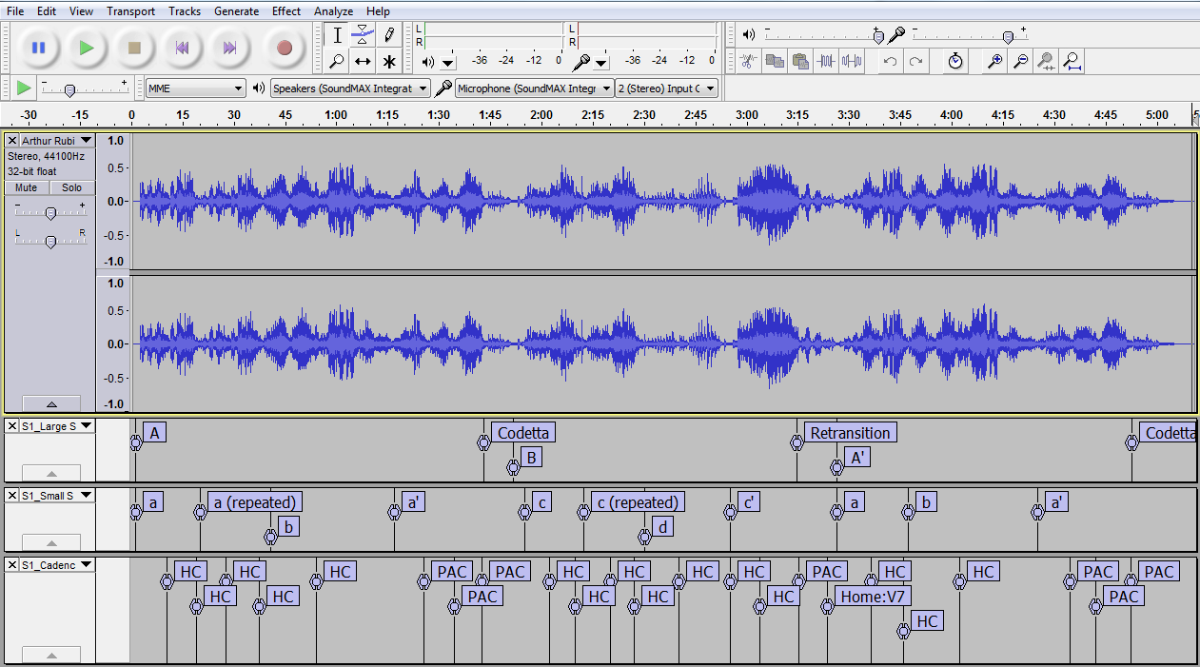This screenshot has width=1200, height=667.
Task: Select the Zoom magnifier tool
Action: 337,61
